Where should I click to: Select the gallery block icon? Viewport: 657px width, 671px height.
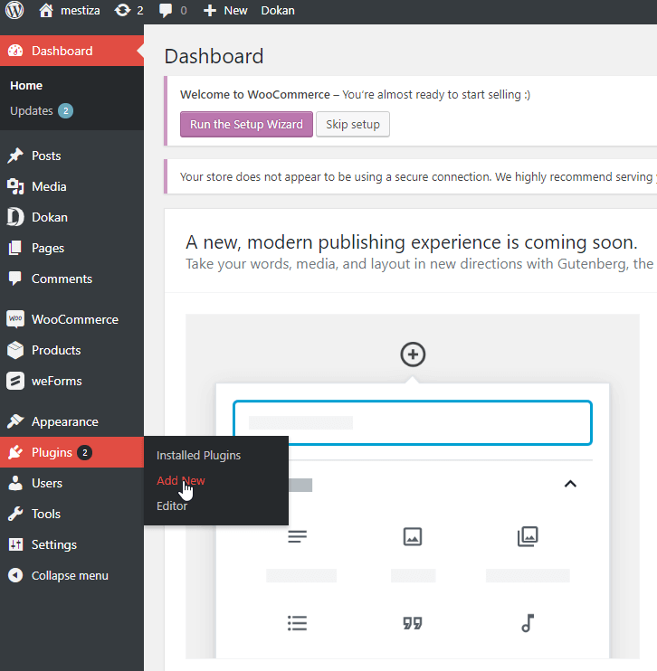point(528,536)
